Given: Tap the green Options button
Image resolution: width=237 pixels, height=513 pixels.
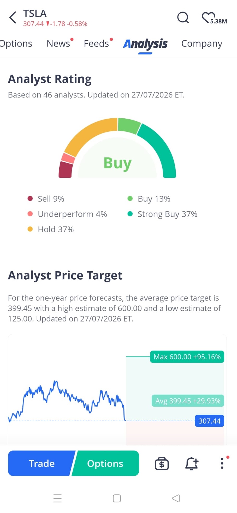Looking at the screenshot, I should (105, 463).
